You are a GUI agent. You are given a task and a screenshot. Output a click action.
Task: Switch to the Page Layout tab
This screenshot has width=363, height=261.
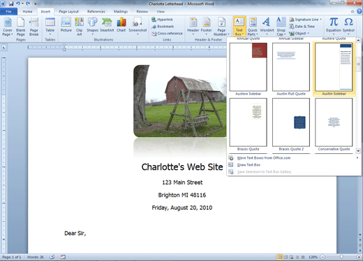pos(68,11)
